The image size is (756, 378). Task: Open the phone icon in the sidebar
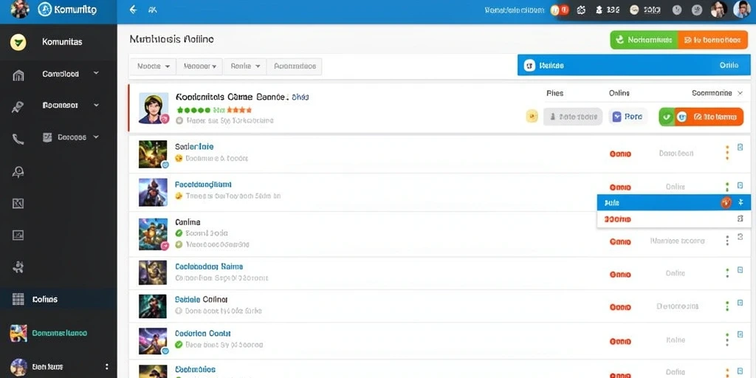click(18, 140)
